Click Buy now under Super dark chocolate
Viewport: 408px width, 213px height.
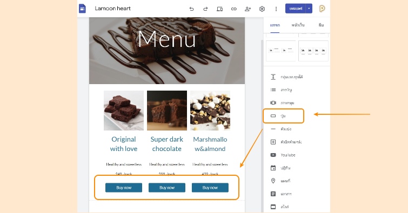pyautogui.click(x=167, y=188)
